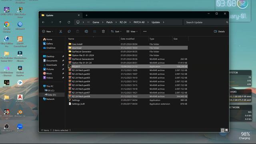
Task: Go back with the Back arrow
Action: point(43,22)
